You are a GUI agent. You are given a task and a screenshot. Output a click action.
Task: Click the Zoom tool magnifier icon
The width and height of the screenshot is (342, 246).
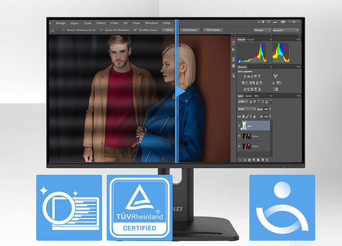[52, 30]
